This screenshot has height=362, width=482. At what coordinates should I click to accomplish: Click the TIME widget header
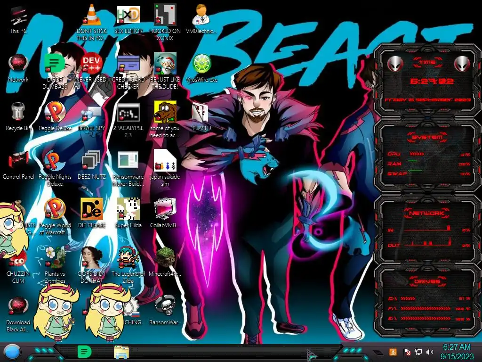(x=427, y=63)
